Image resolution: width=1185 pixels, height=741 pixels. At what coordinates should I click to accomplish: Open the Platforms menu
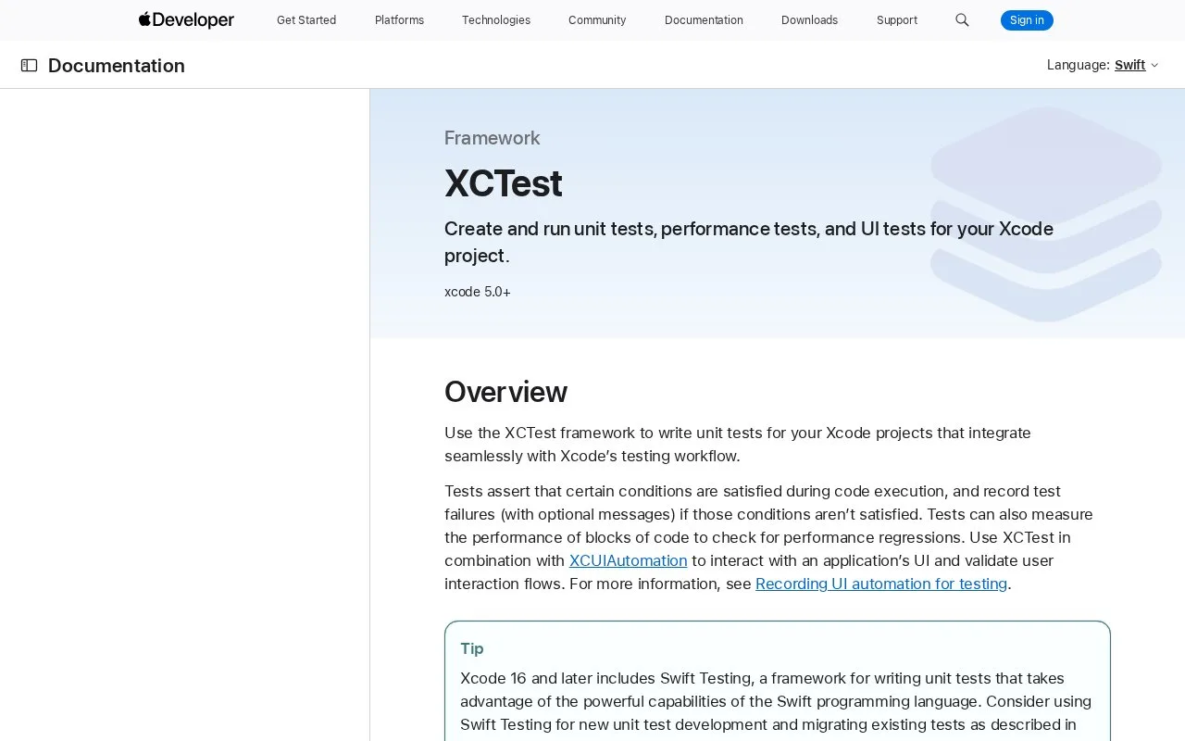[399, 19]
